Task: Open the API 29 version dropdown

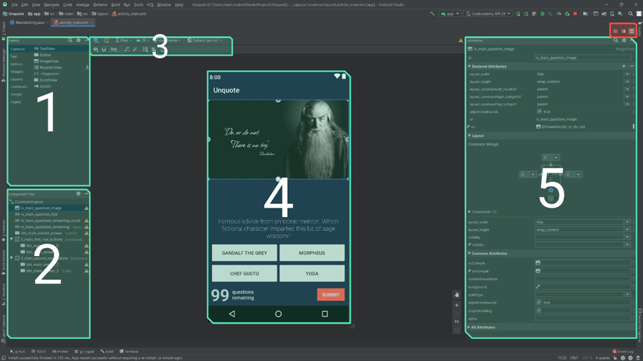Action: pyautogui.click(x=143, y=40)
